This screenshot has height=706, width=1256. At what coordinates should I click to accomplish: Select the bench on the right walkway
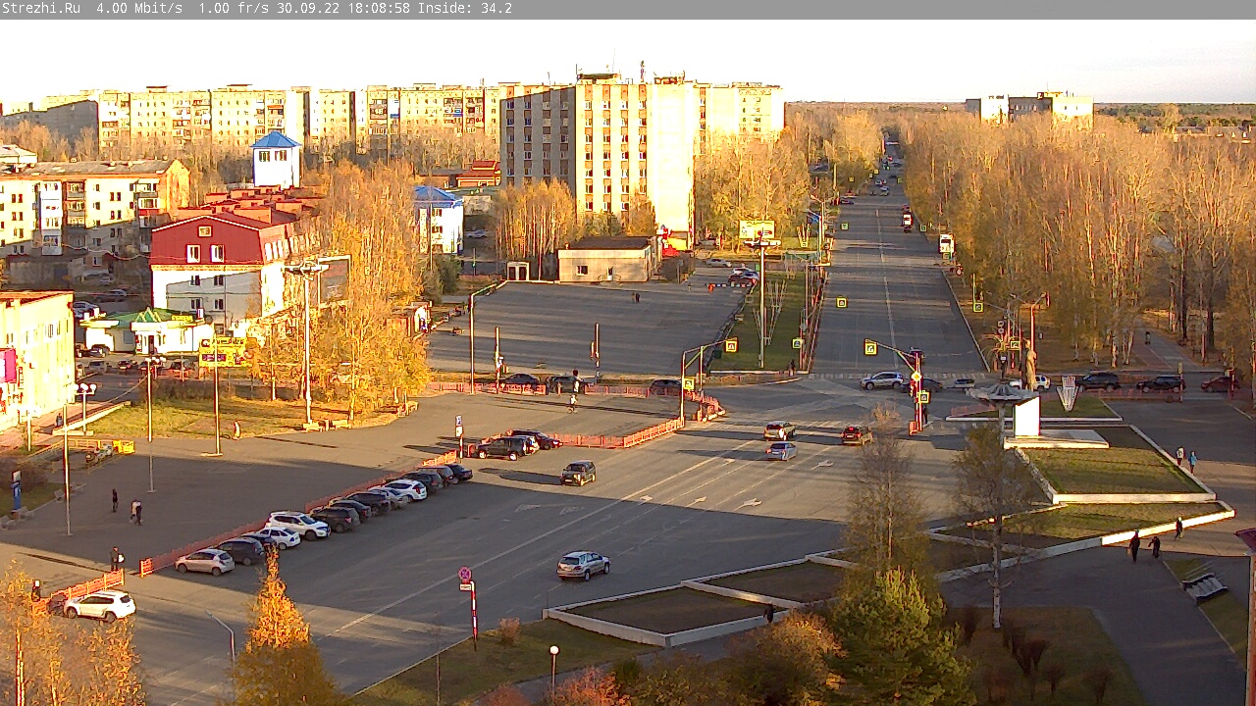tap(1203, 584)
